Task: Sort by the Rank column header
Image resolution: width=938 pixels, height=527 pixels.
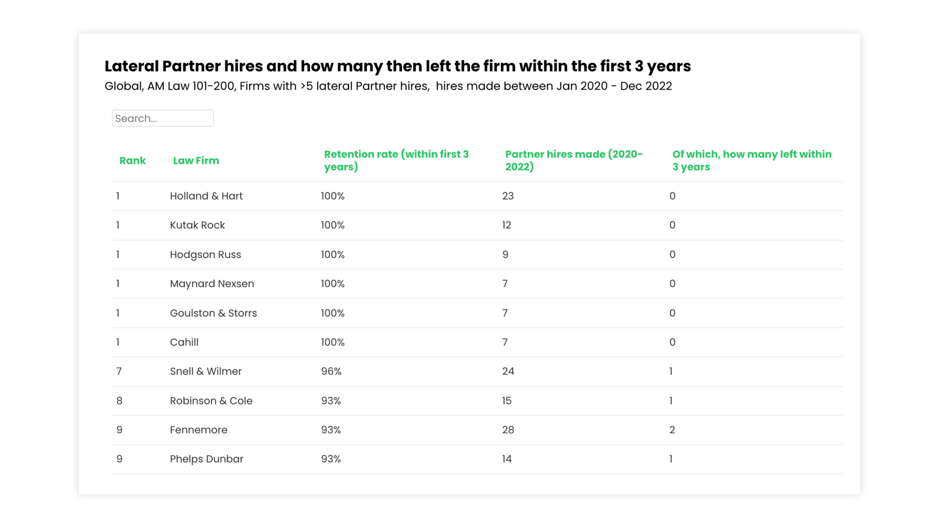Action: (x=132, y=161)
